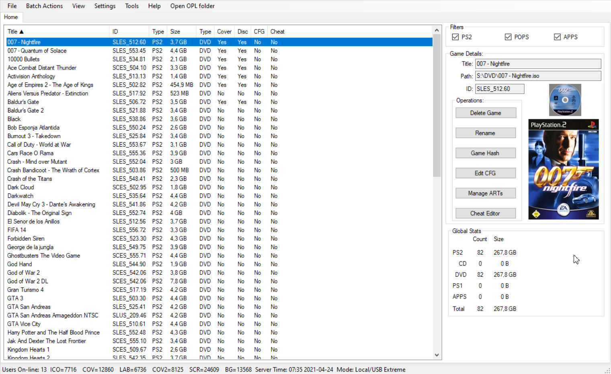
Task: Select Darkwatch row
Action: [x=219, y=196]
